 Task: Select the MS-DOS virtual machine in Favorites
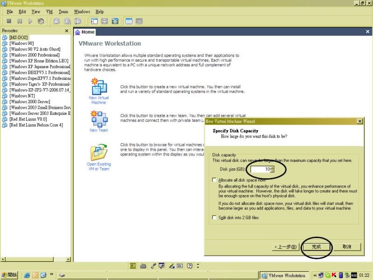19,37
